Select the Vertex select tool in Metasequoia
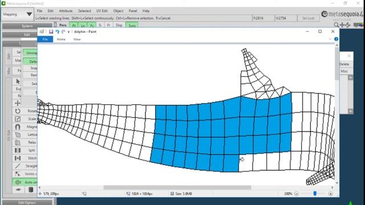The width and height of the screenshot is (365, 205). [25, 174]
